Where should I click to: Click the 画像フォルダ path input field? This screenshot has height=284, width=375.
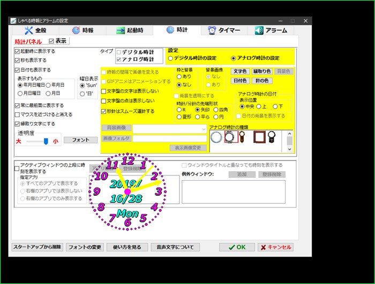(x=170, y=139)
